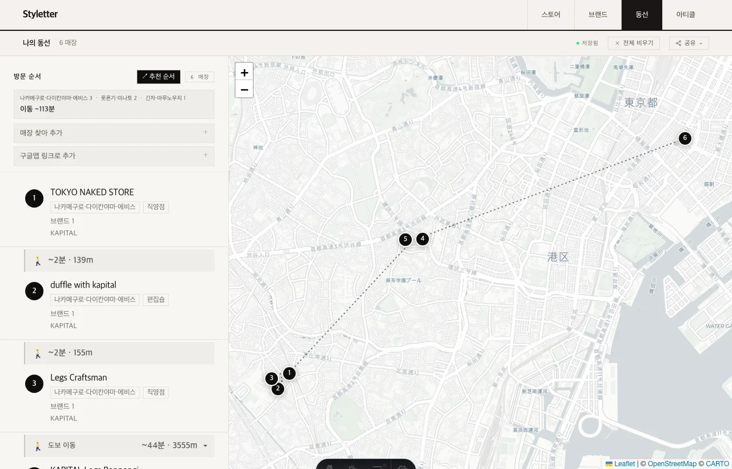Click the number 1 badge beside TOKYO NAKED STORE
Screen dimensions: 732x469
coord(34,198)
